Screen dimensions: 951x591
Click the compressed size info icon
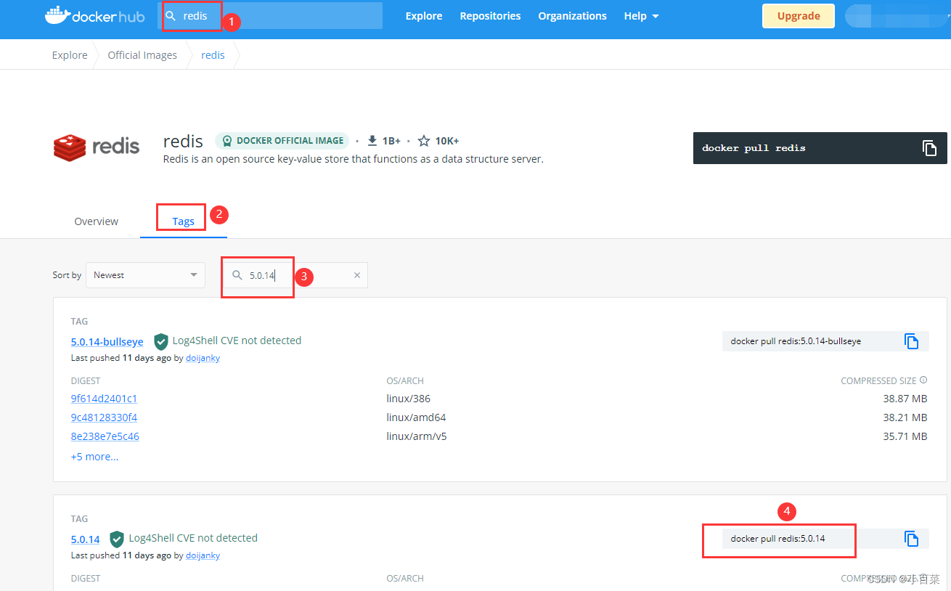(923, 380)
